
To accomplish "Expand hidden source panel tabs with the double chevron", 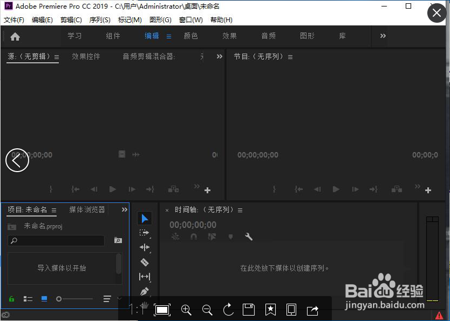I will 219,56.
